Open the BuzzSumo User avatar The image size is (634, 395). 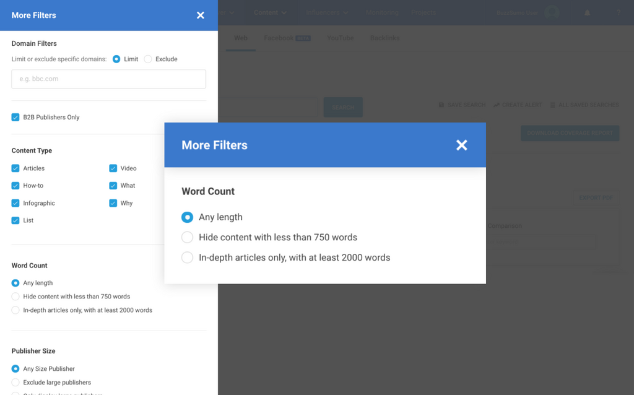(551, 13)
